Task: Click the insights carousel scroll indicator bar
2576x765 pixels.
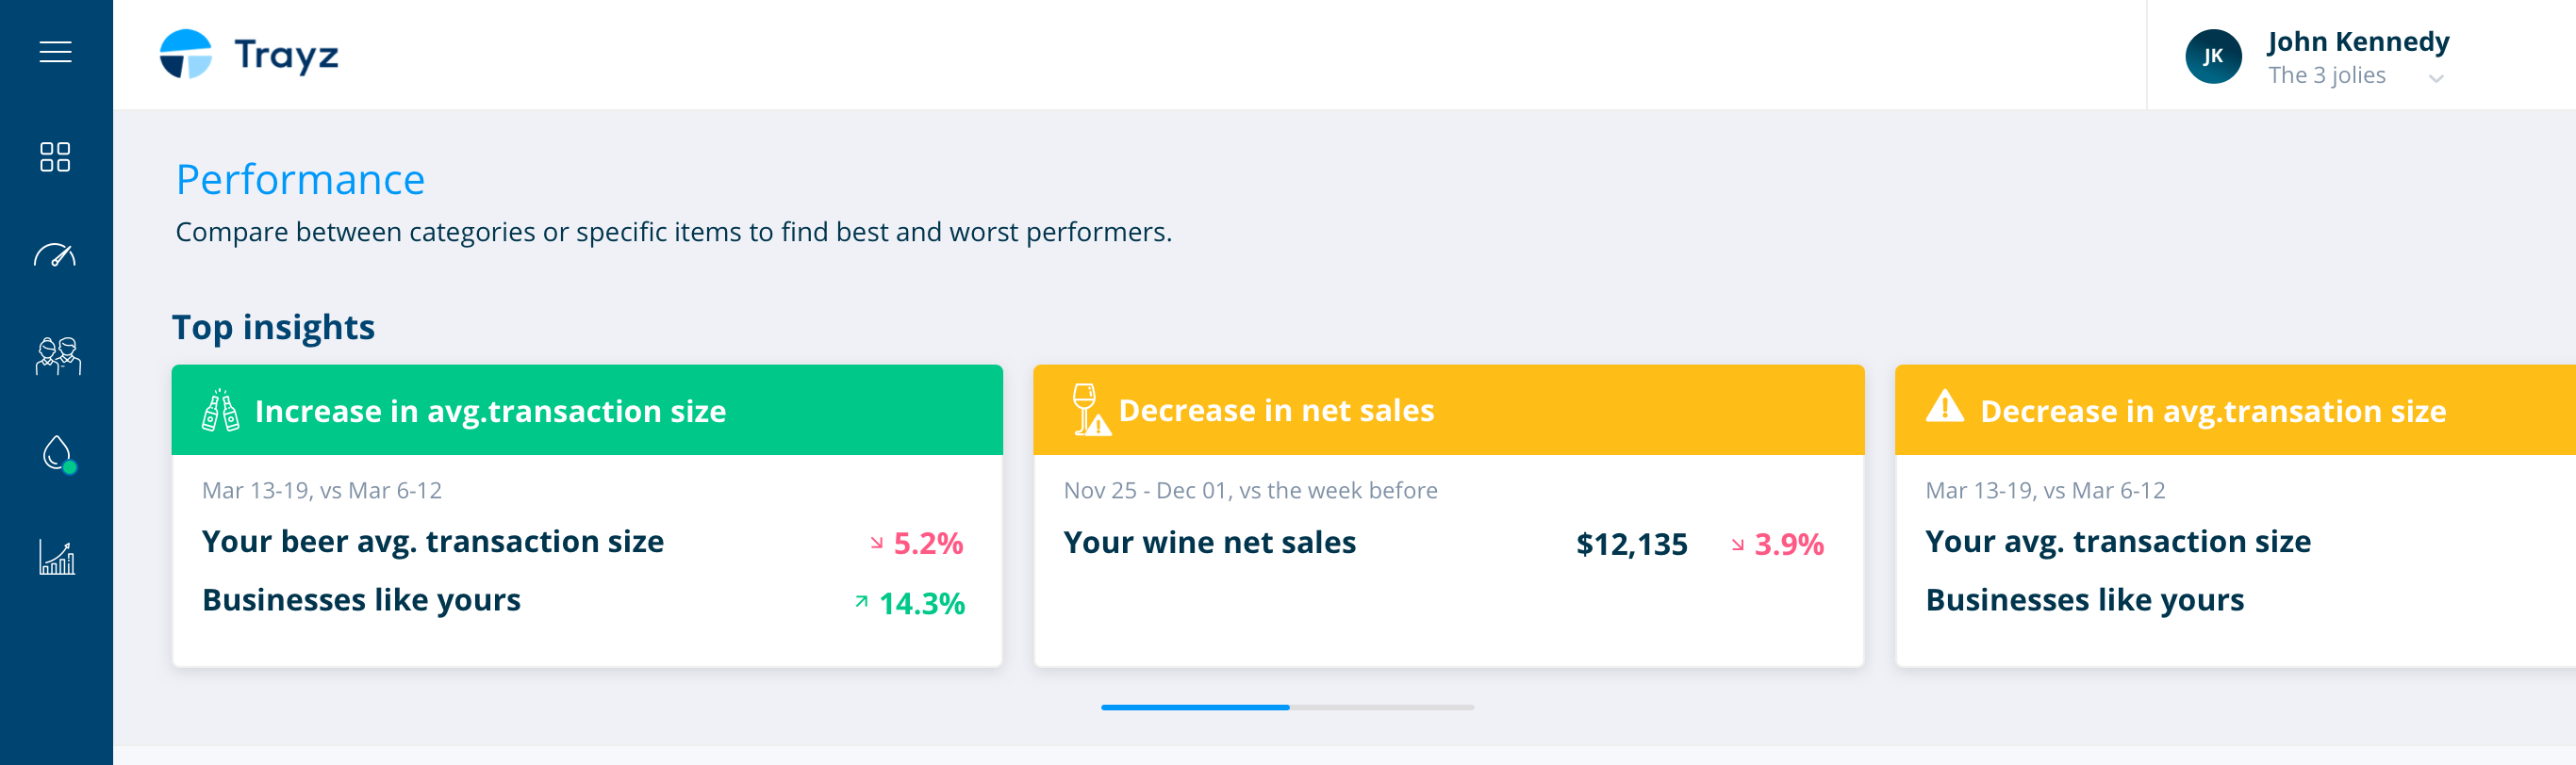Action: (x=1287, y=708)
